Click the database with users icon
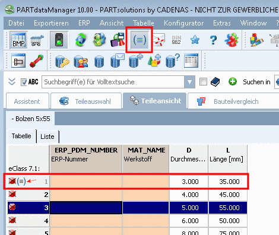 tap(81, 61)
